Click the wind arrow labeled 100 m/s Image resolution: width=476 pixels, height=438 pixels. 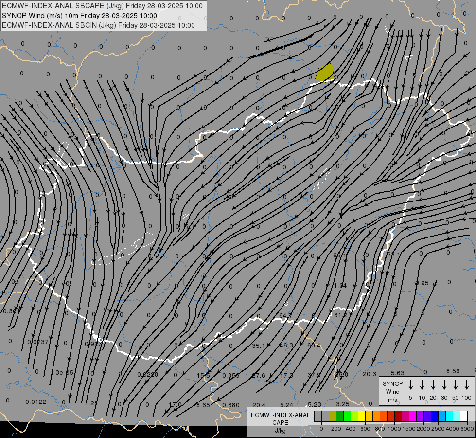(x=467, y=384)
